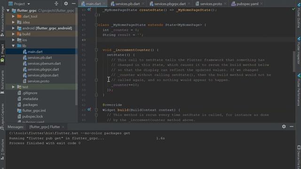301x169 pixels.
Task: Click 'Process finished with exit code 0'
Action: tap(45, 143)
